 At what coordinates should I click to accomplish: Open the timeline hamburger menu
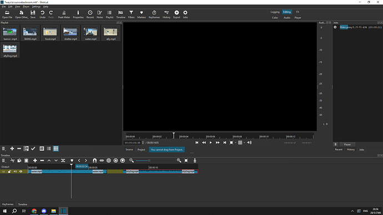(4, 160)
